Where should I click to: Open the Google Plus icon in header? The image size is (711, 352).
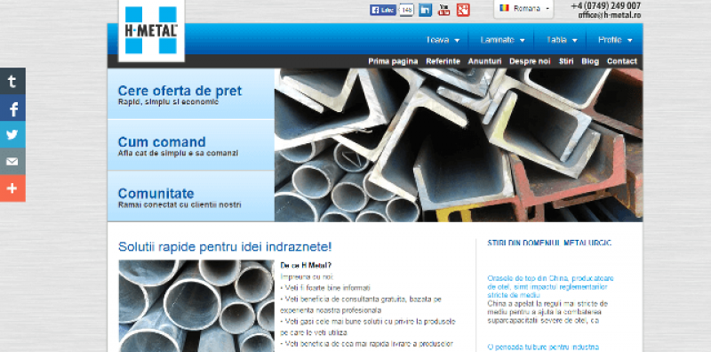click(x=463, y=10)
